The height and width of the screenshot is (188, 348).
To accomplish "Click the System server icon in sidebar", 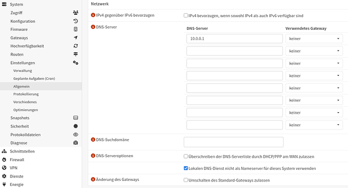I will tap(4, 4).
